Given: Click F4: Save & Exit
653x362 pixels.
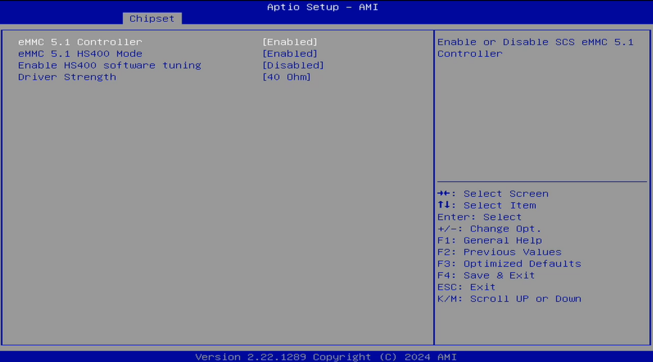Looking at the screenshot, I should [x=486, y=275].
